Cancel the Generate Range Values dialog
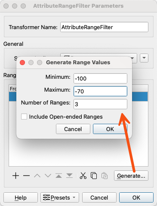Screen dimensions: 157x206 (73, 129)
